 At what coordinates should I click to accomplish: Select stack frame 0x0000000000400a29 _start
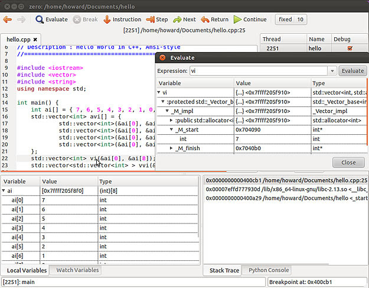[x=286, y=198]
